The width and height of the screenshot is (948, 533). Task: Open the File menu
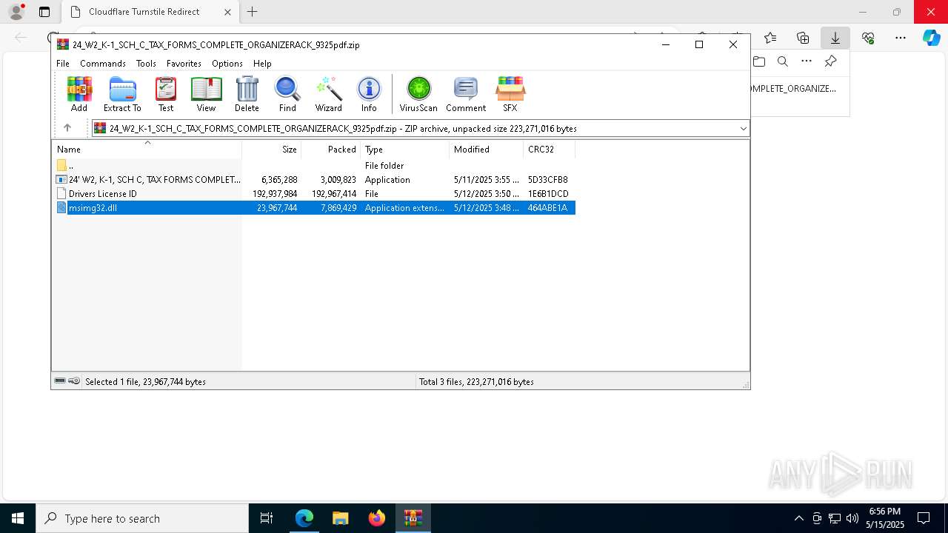63,64
